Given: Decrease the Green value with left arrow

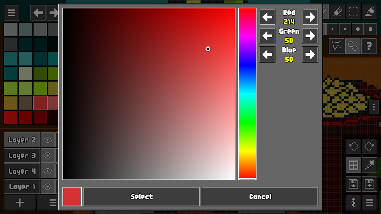Looking at the screenshot, I should click(267, 36).
